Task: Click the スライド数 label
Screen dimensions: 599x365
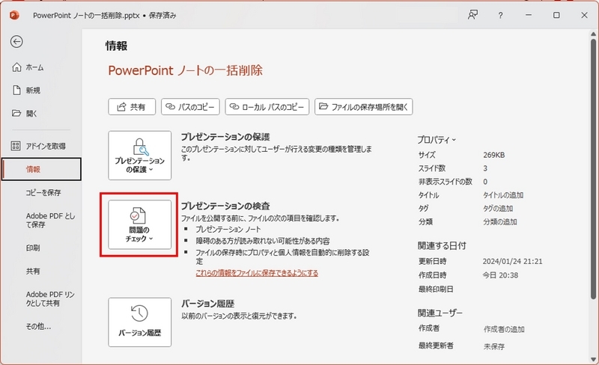Action: tap(432, 168)
